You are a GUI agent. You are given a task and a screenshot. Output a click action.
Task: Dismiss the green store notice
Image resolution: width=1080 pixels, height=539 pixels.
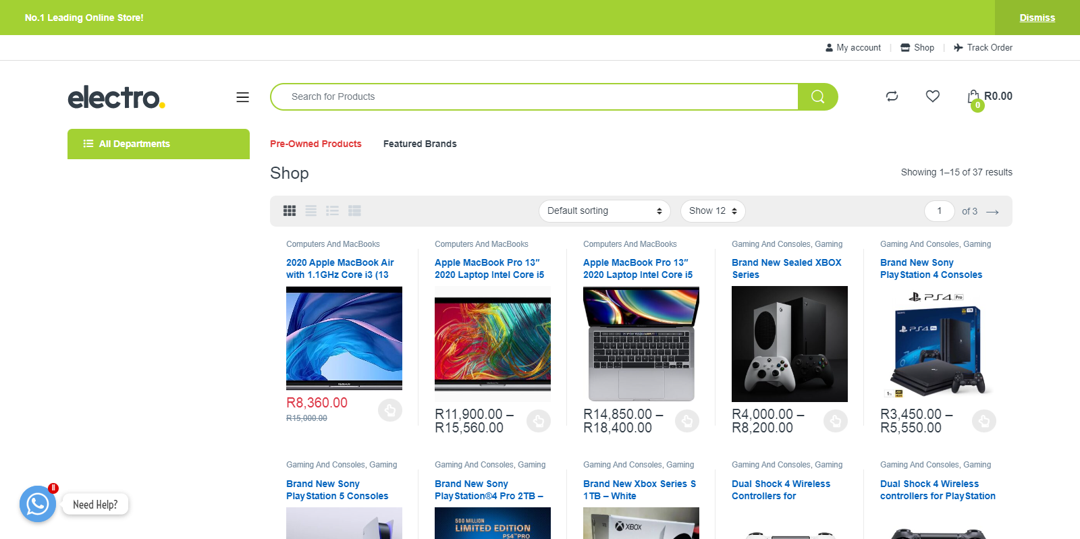point(1037,18)
